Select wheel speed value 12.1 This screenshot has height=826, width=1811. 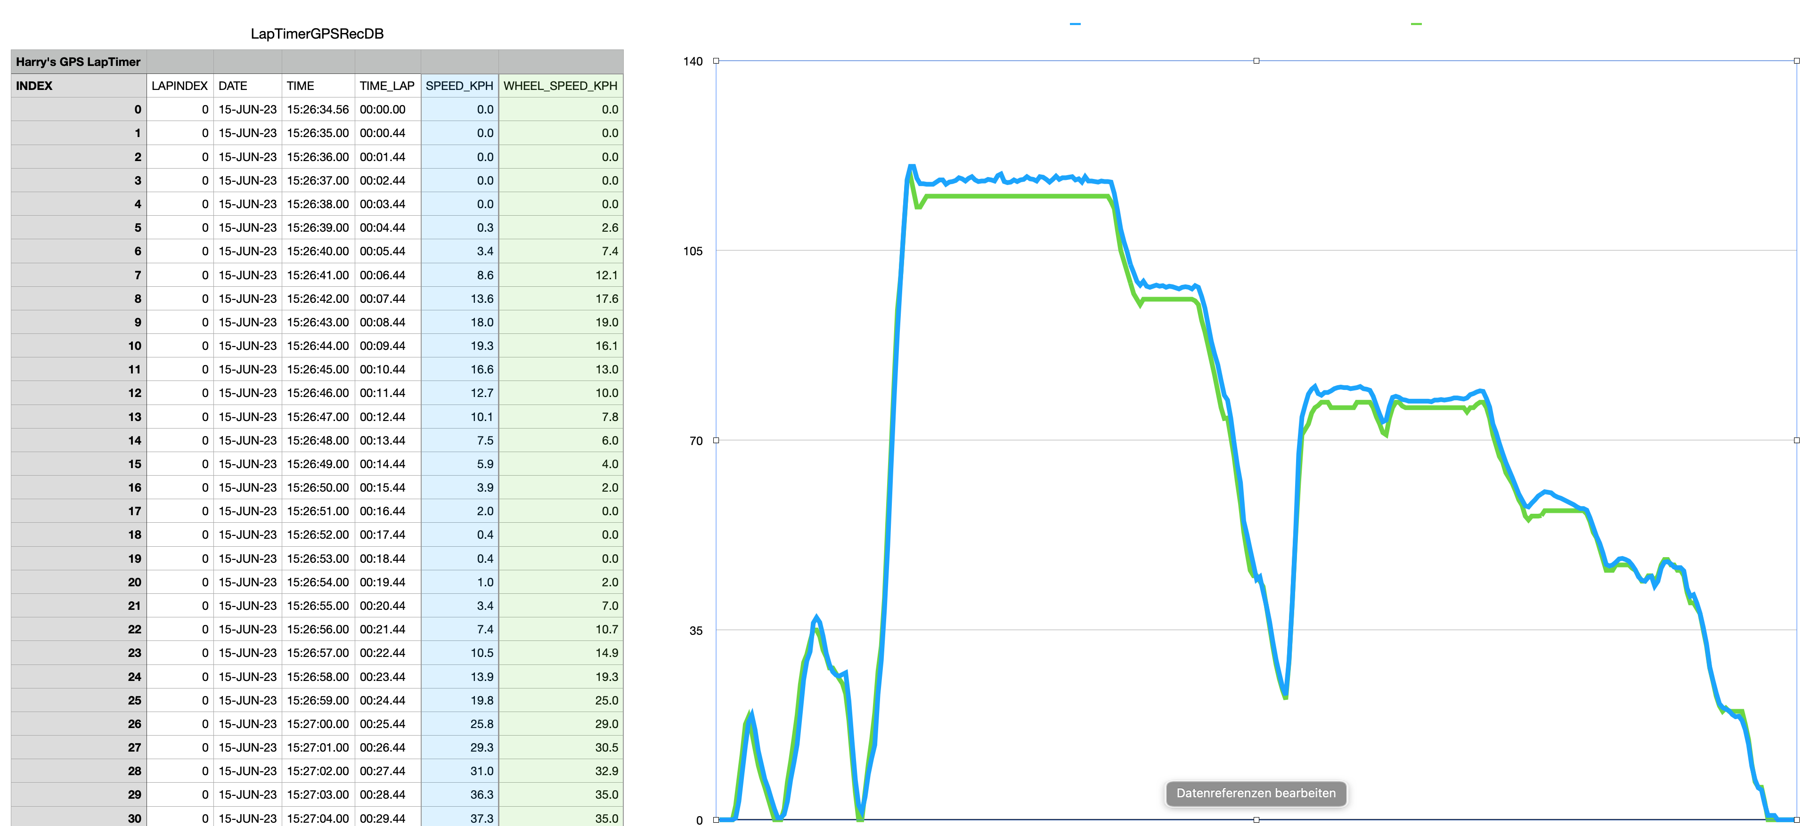[x=561, y=275]
